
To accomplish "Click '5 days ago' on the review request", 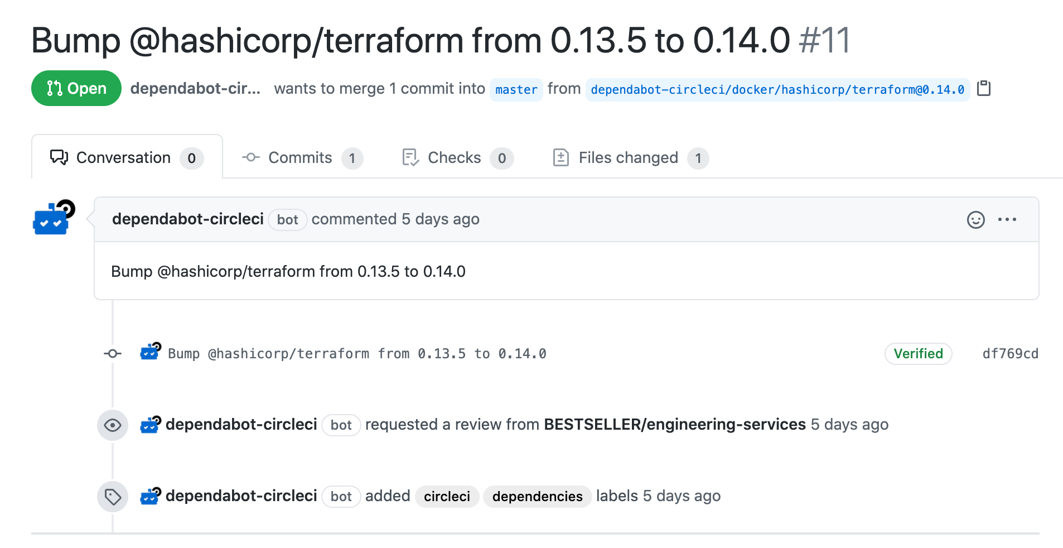I will pyautogui.click(x=849, y=424).
